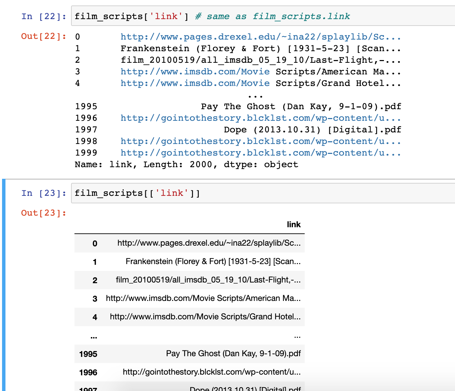Select the Out[22]: prompt label
The image size is (455, 391).
44,36
